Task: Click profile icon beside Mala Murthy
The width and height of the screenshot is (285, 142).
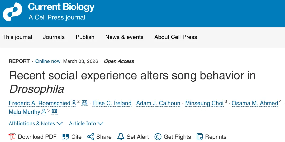Action: tap(44, 112)
